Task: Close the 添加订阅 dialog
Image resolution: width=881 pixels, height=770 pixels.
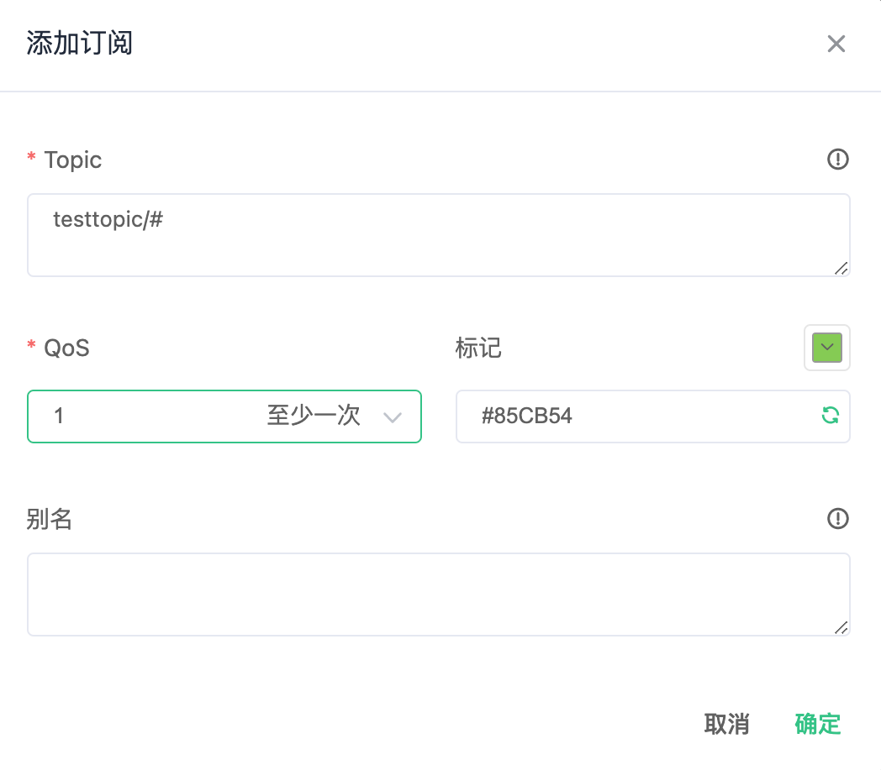Action: point(836,44)
